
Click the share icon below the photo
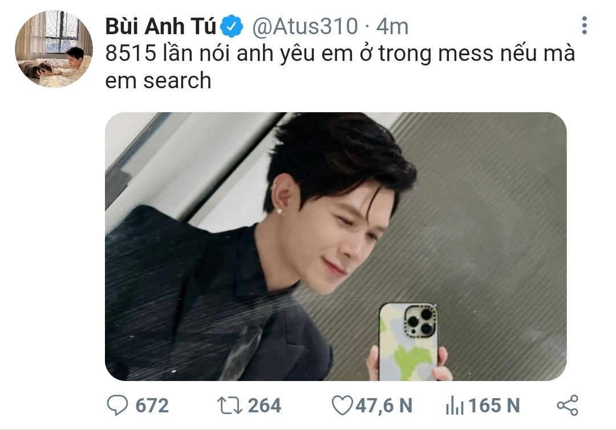(x=568, y=406)
